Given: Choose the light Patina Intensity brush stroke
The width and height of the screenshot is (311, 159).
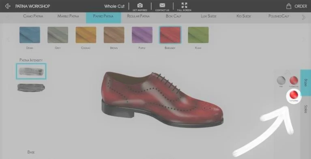Looking at the screenshot, I should [x=31, y=71].
